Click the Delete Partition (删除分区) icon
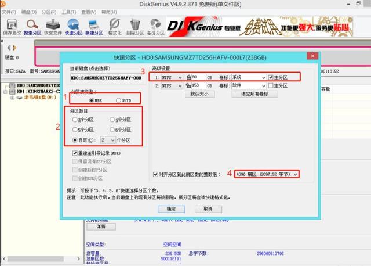 click(135, 27)
